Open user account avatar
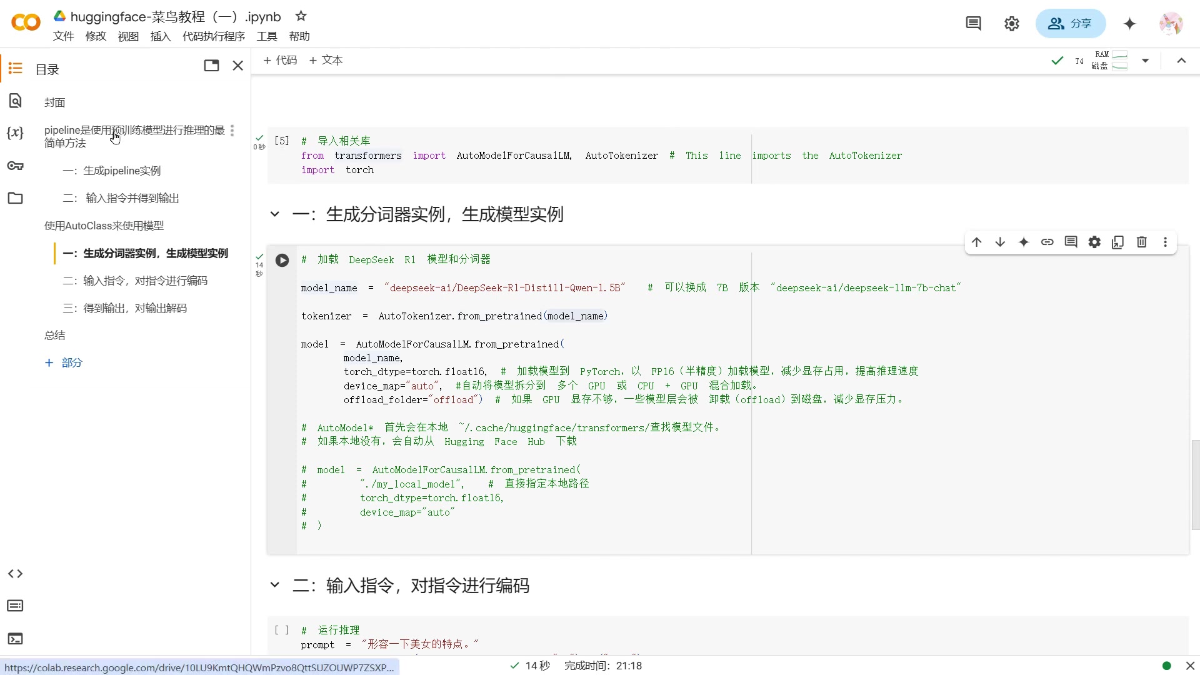The width and height of the screenshot is (1200, 675). tap(1171, 24)
